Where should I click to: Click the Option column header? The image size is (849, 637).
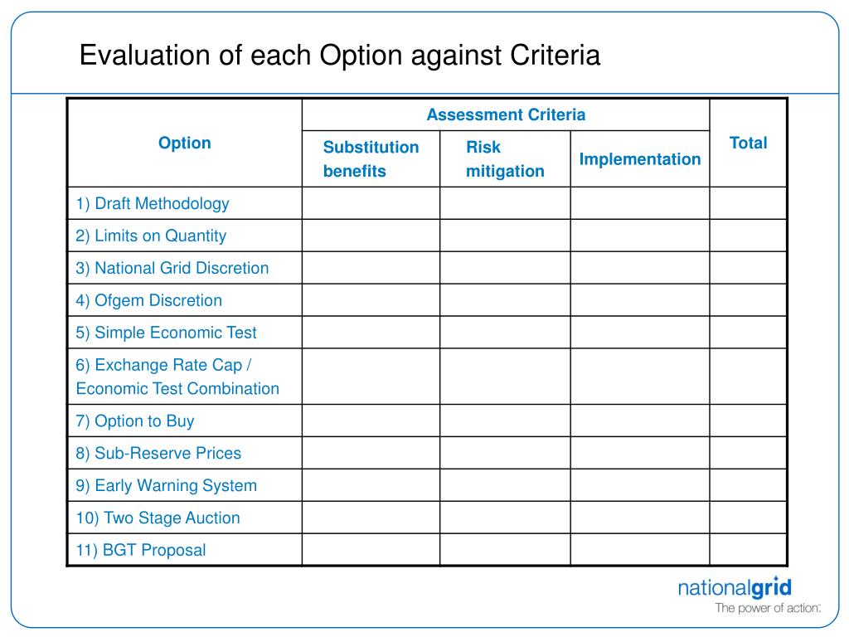(x=185, y=143)
